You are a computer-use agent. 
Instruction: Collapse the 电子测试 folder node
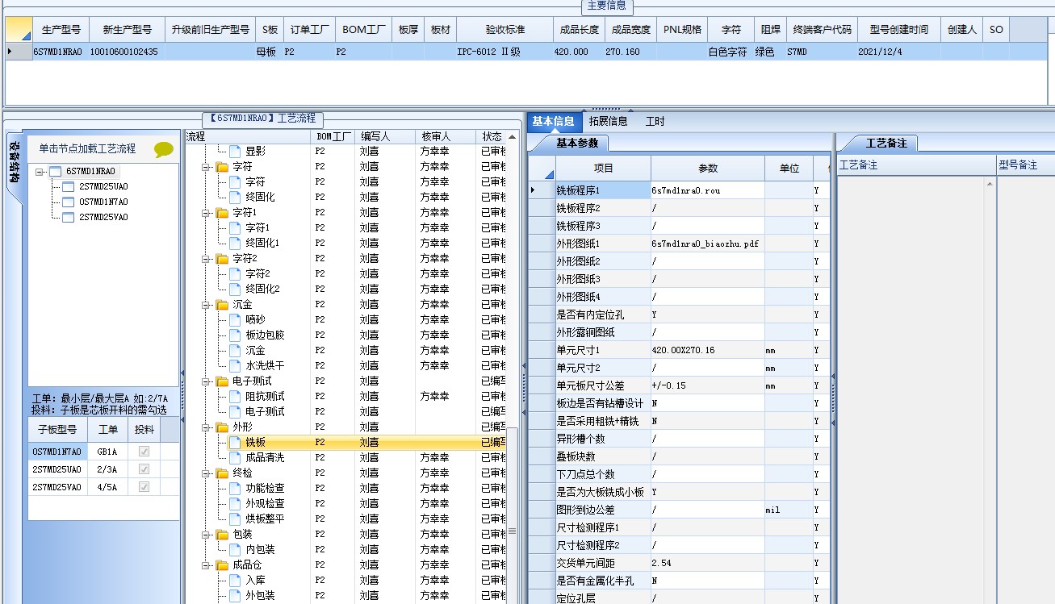[x=207, y=381]
